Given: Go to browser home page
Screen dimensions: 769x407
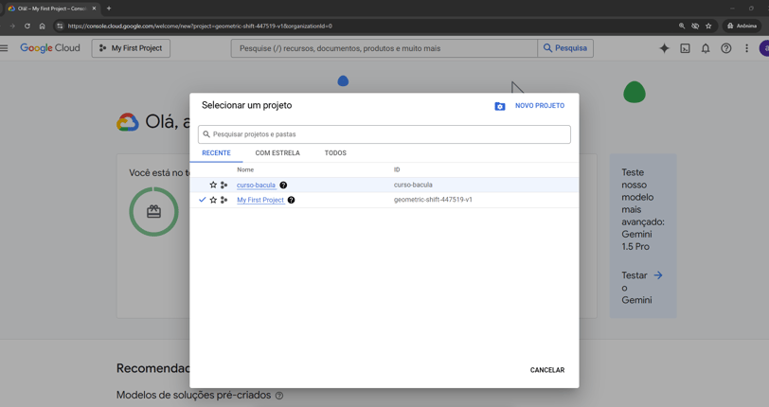Looking at the screenshot, I should tap(43, 26).
